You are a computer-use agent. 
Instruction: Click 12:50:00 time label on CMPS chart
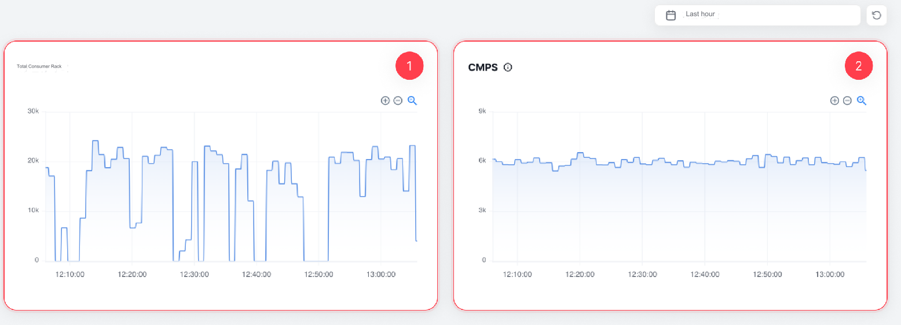tap(767, 274)
